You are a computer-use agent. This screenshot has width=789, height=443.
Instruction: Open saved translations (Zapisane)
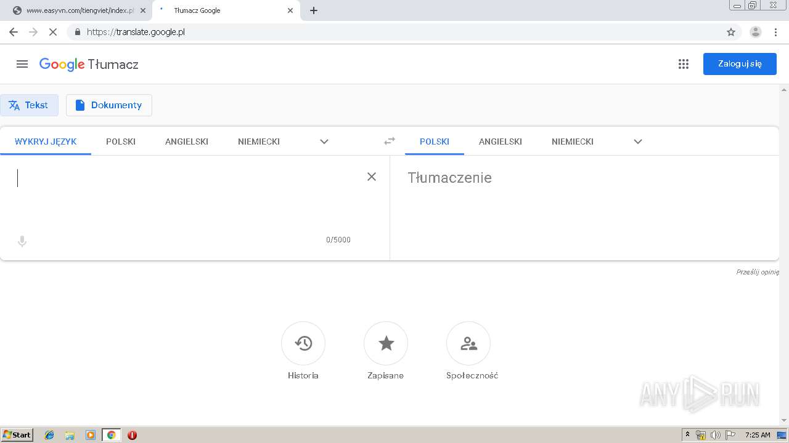[386, 343]
